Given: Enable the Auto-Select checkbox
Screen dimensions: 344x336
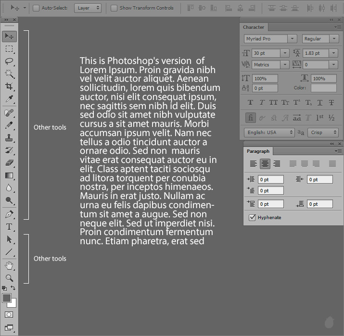Looking at the screenshot, I should [36, 8].
